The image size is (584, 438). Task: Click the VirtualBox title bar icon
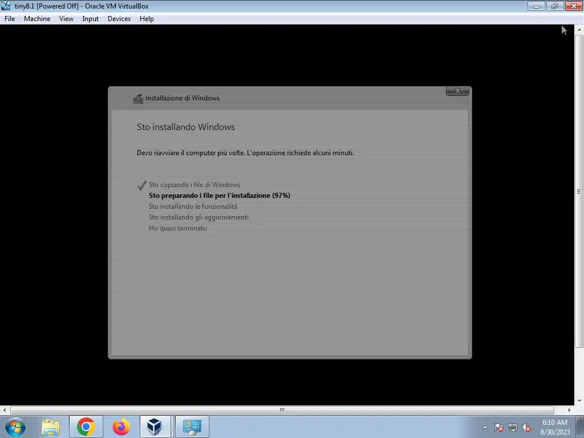point(6,6)
